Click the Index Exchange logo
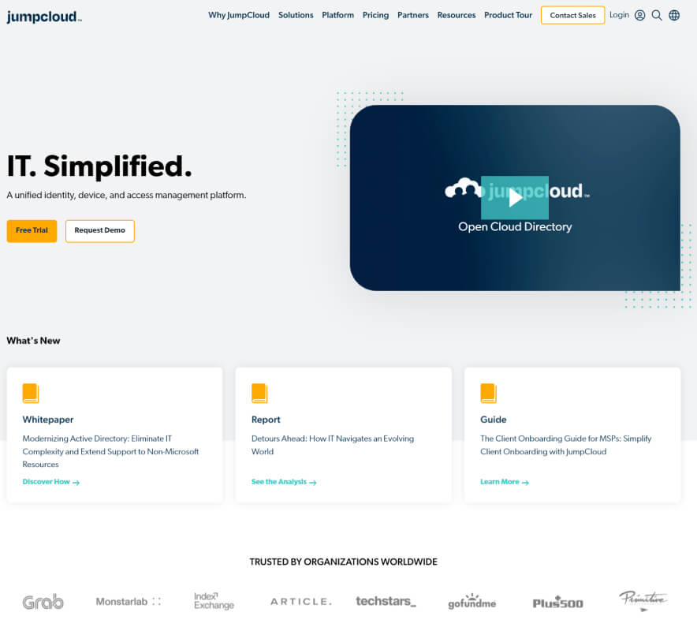The height and width of the screenshot is (631, 697). coord(214,601)
